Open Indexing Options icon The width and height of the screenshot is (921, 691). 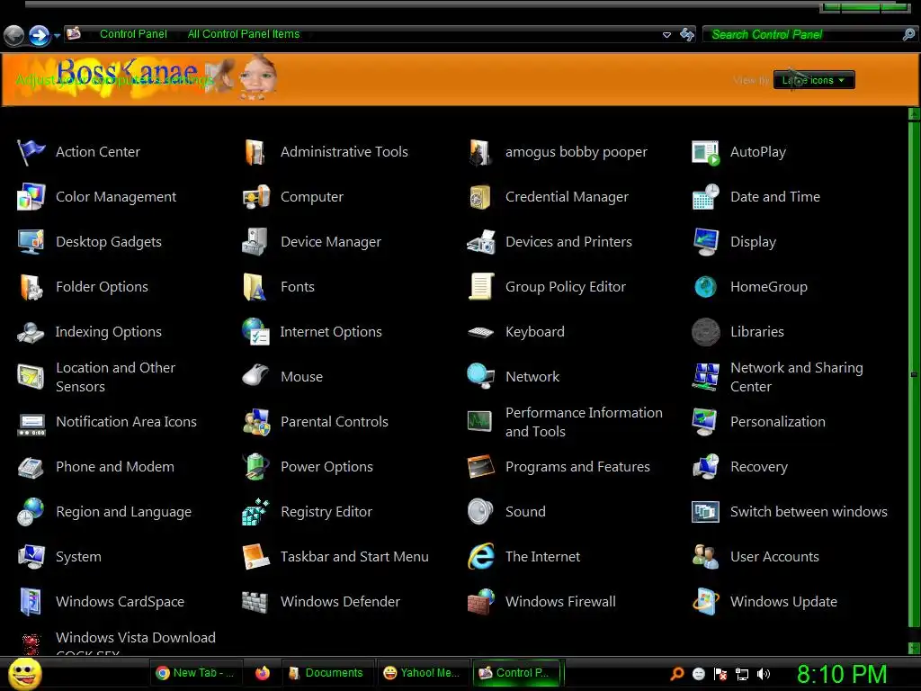tap(30, 332)
